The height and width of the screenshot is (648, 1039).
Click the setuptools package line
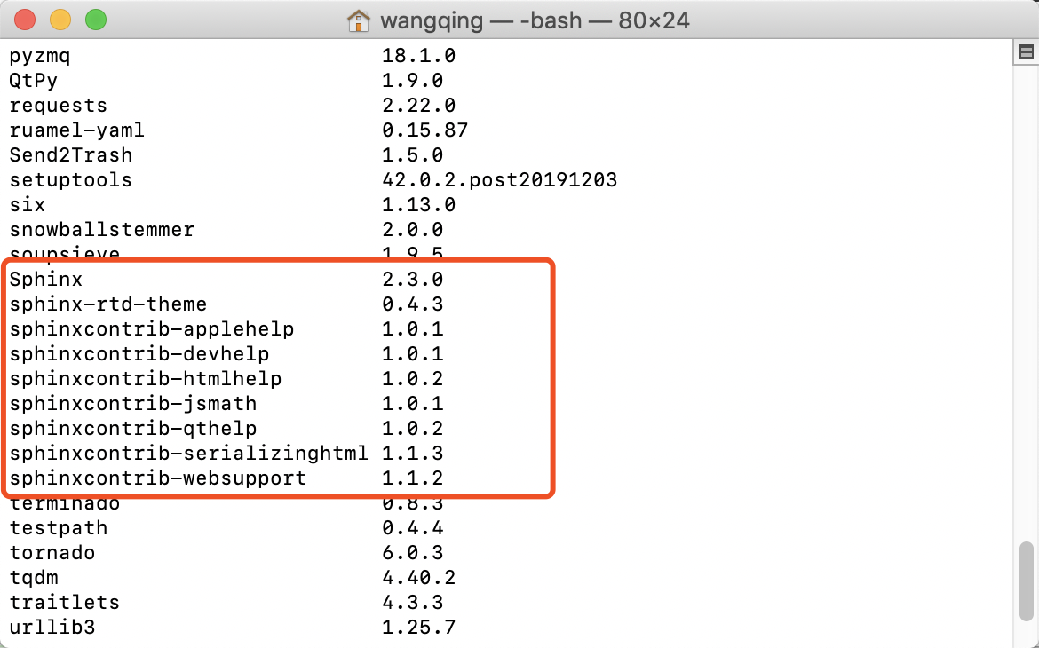71,179
